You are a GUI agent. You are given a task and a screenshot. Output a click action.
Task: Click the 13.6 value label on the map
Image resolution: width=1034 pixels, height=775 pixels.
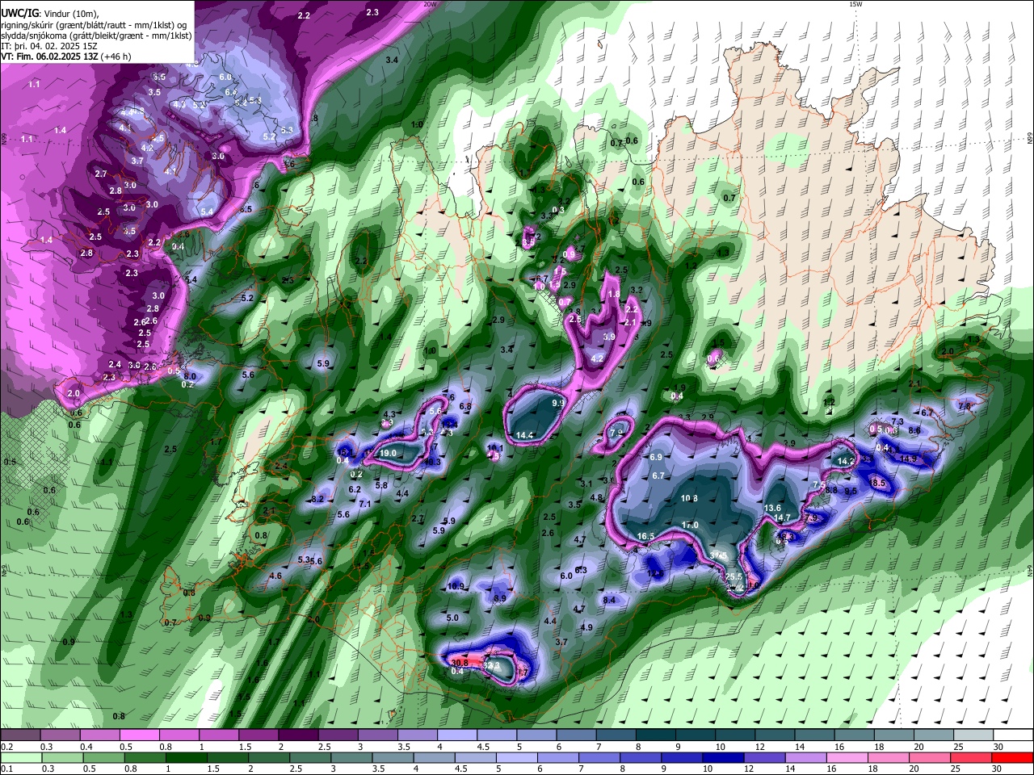click(x=773, y=508)
